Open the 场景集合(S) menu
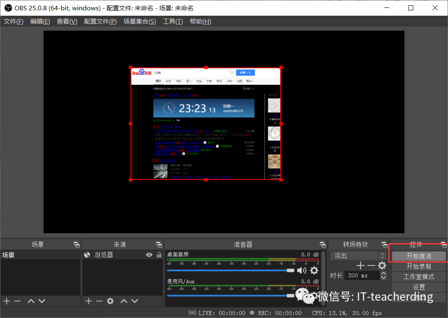Screen dimensions: 448x318 [x=140, y=22]
